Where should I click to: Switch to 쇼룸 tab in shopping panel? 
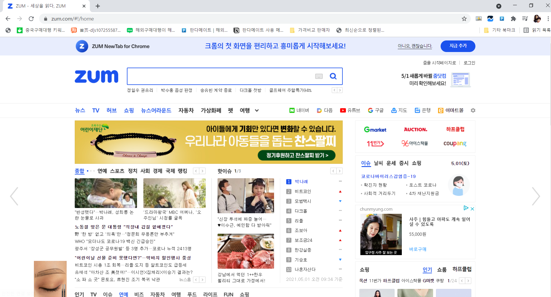(x=442, y=270)
